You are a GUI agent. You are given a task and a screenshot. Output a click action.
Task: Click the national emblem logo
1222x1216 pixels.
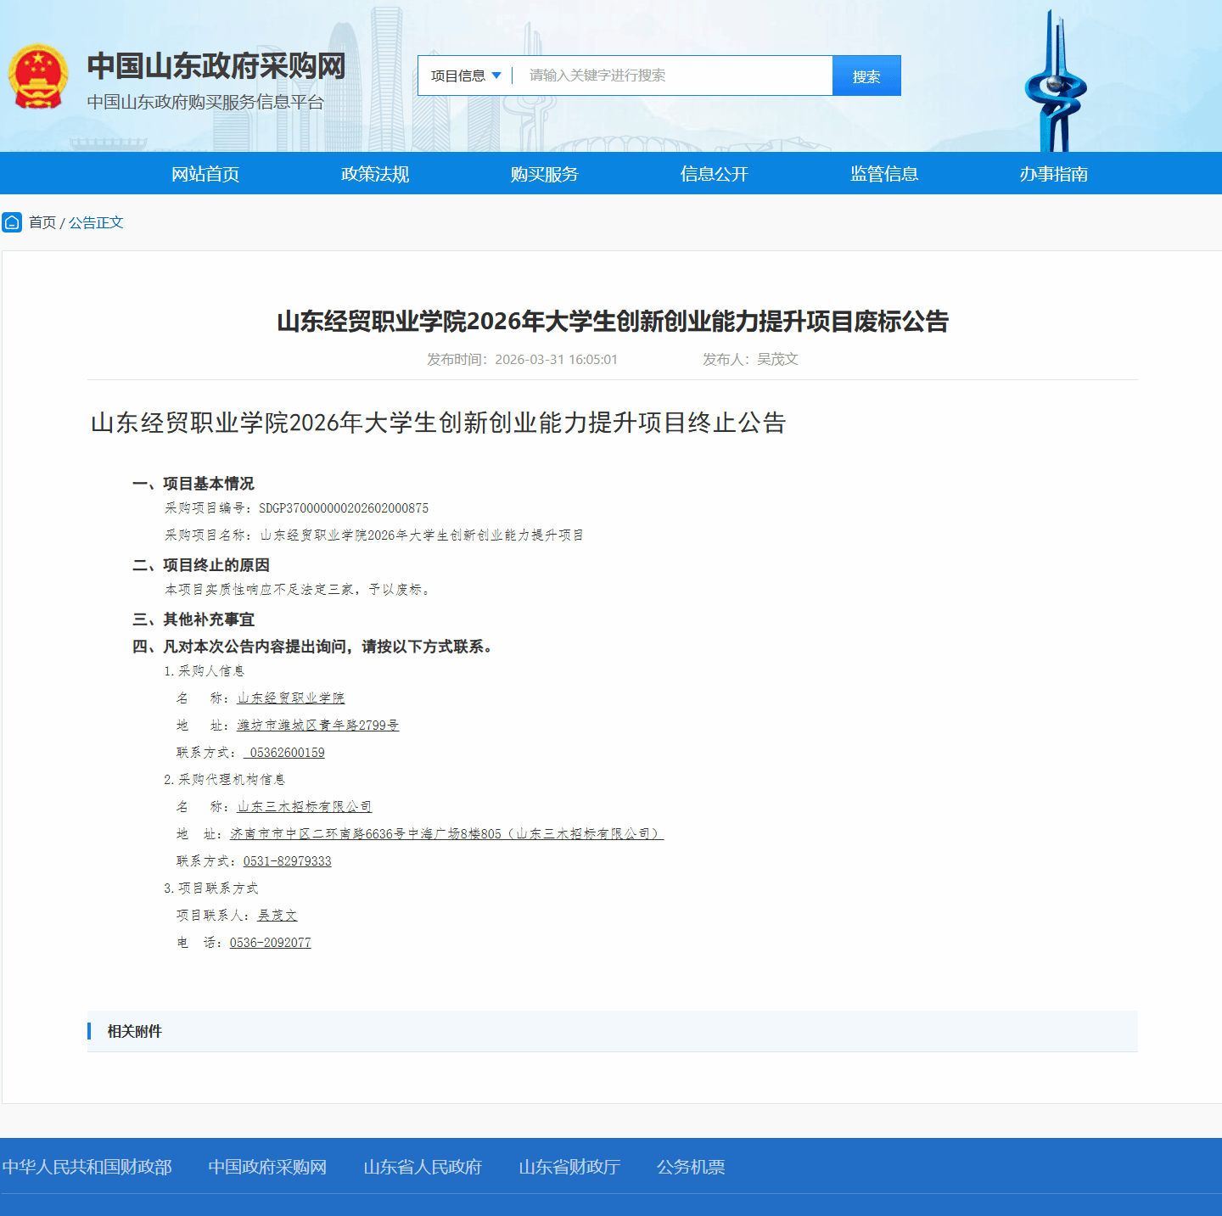[x=38, y=76]
